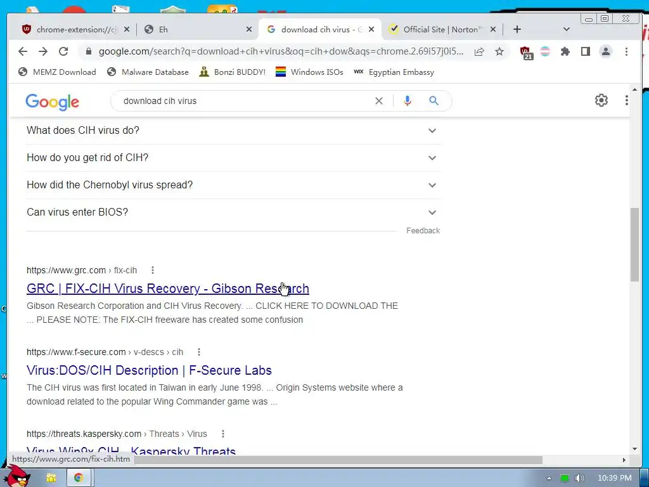Click the padlock site info icon
This screenshot has height=487, width=649.
click(x=88, y=51)
